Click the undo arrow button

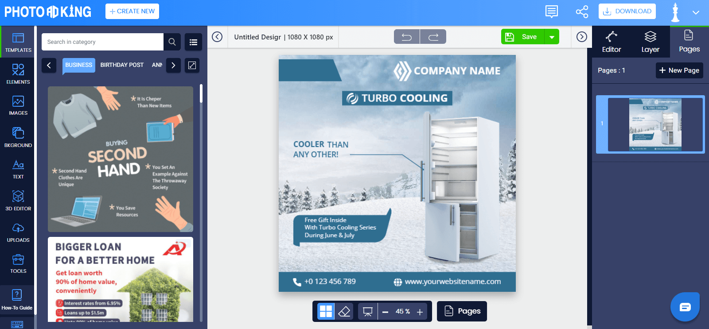click(x=406, y=37)
